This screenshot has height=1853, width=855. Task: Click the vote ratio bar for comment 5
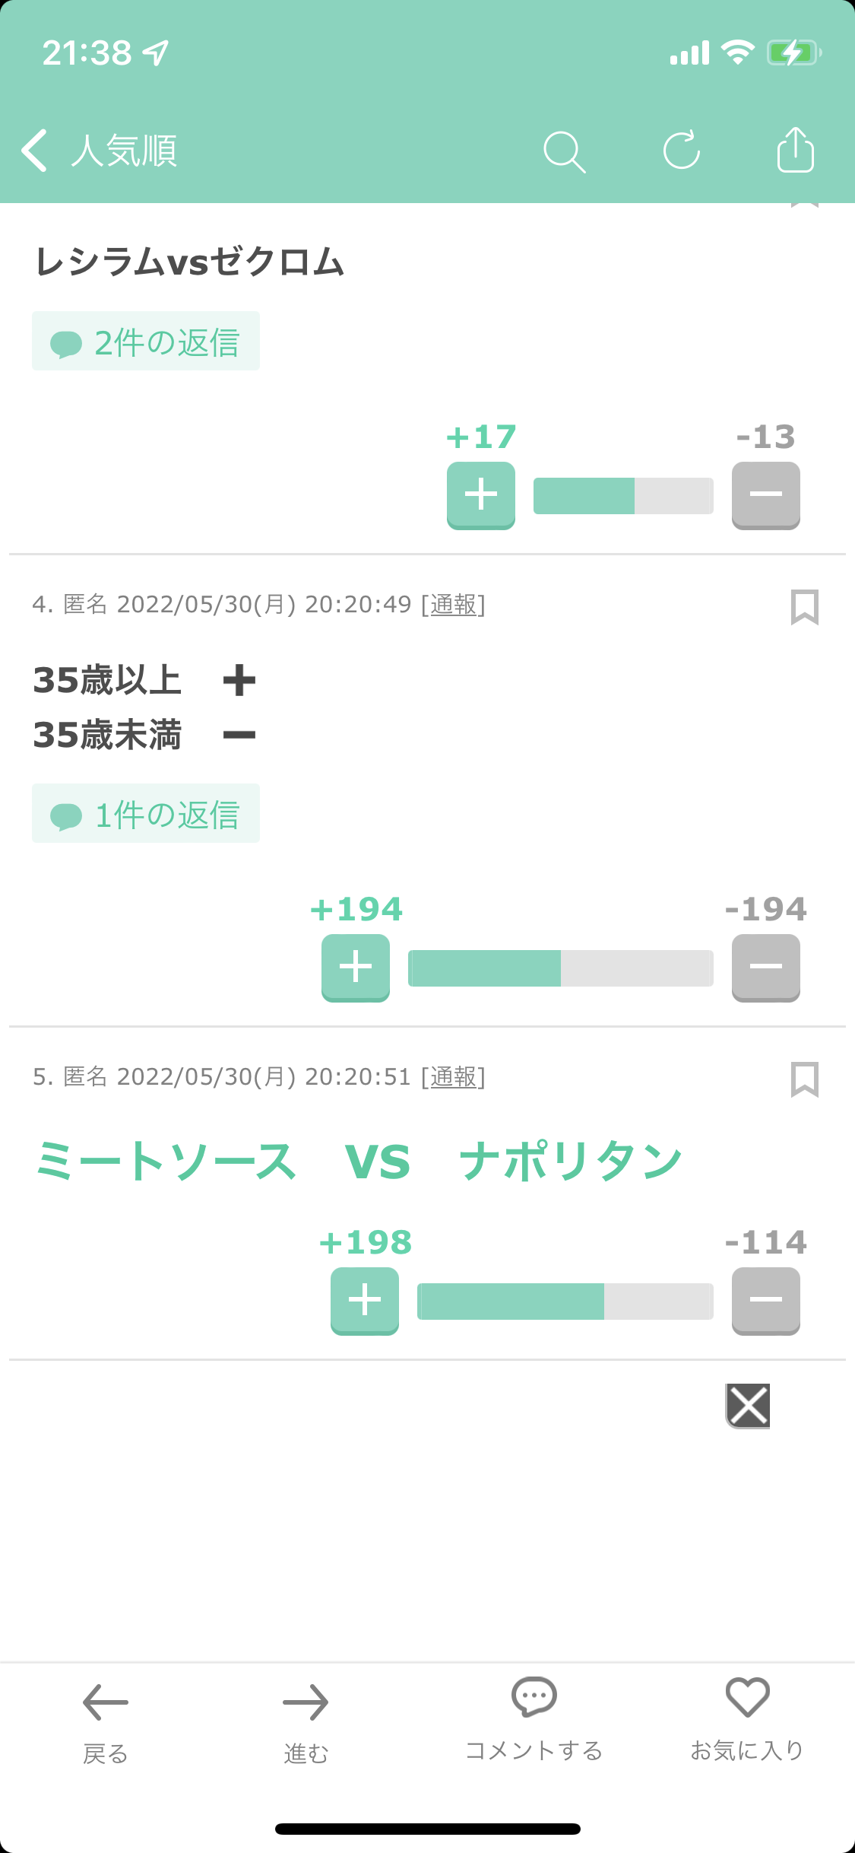[x=565, y=1302]
